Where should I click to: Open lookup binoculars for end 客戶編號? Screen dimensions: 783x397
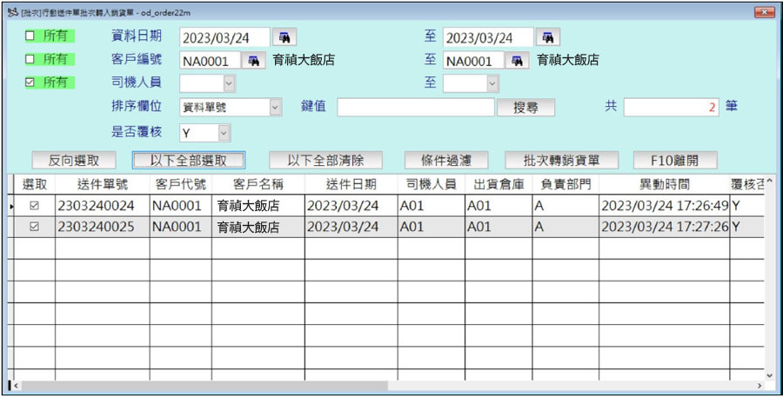[517, 61]
